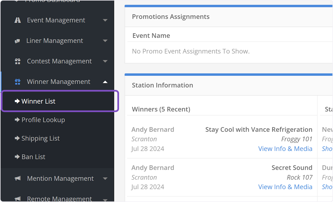Click the Mention Management megaphone icon
The height and width of the screenshot is (202, 333).
pyautogui.click(x=18, y=179)
